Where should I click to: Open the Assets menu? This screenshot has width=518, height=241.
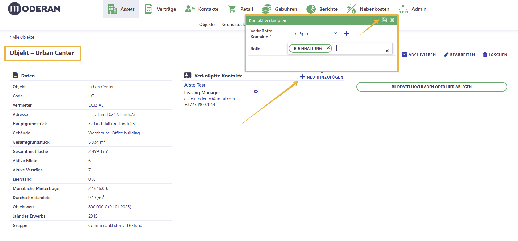[121, 9]
